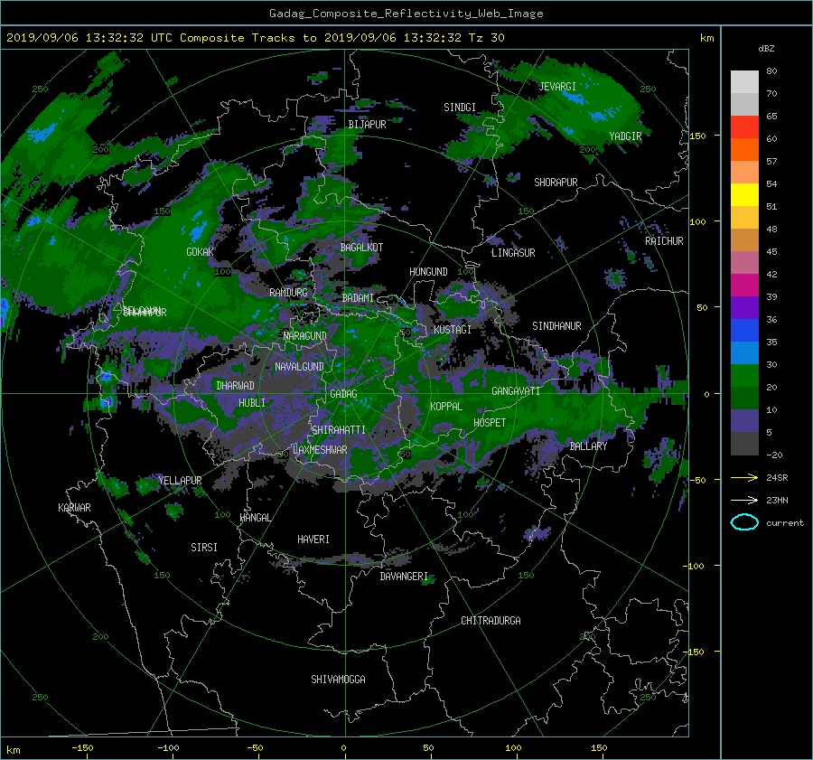Click the RAMDURG city label

(288, 293)
